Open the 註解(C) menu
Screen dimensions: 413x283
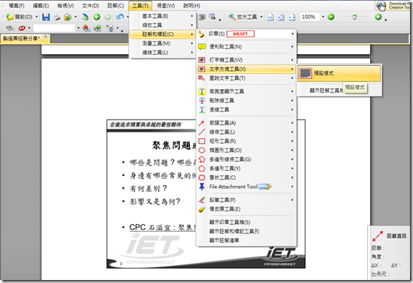[115, 5]
